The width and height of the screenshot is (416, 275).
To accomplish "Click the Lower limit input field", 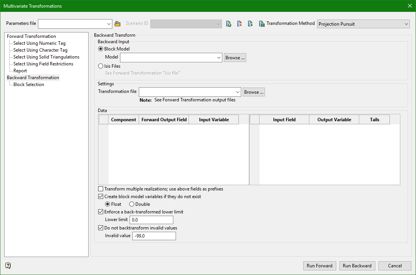I will coord(151,220).
